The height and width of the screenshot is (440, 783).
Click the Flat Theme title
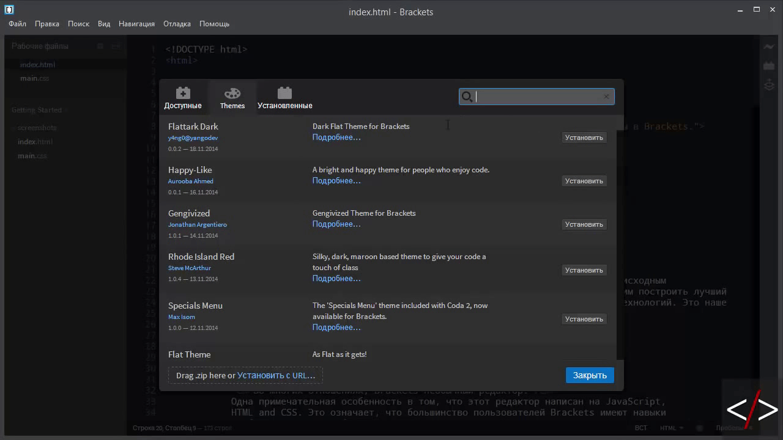[x=189, y=354]
